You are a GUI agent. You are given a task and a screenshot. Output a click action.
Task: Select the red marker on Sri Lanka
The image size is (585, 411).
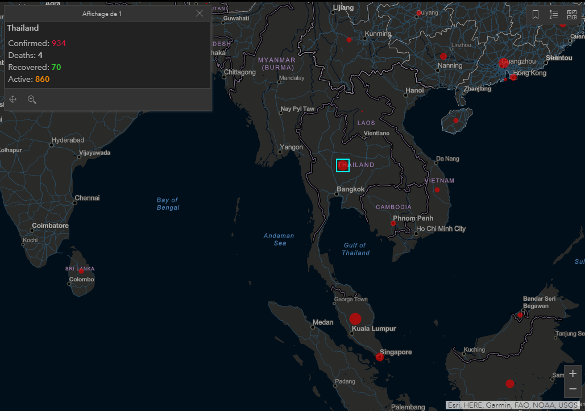(x=81, y=271)
